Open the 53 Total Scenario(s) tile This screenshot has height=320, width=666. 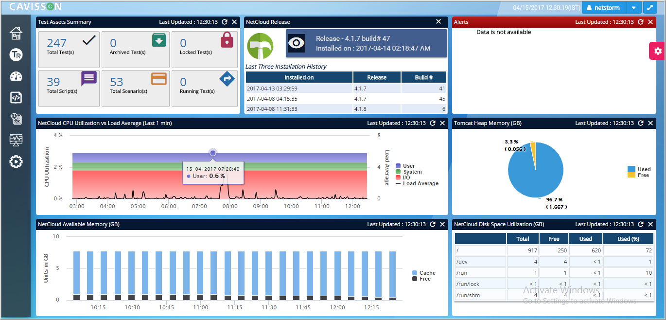136,89
